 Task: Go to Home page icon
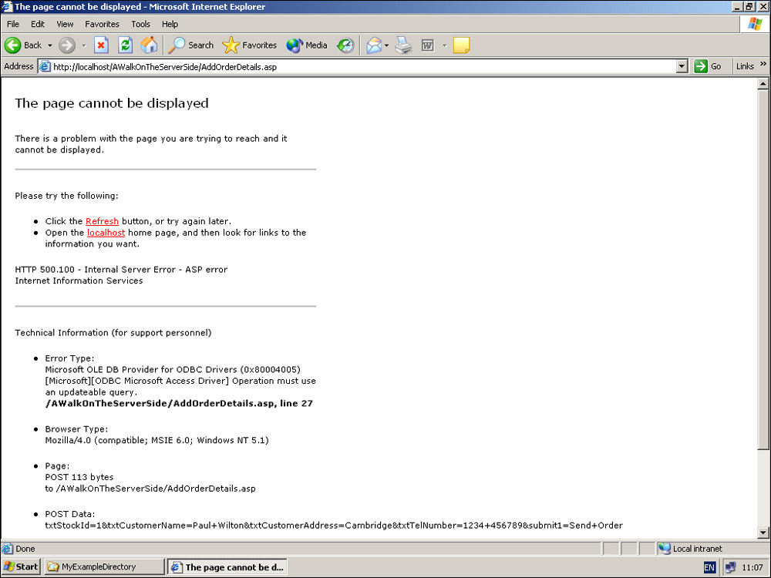149,45
